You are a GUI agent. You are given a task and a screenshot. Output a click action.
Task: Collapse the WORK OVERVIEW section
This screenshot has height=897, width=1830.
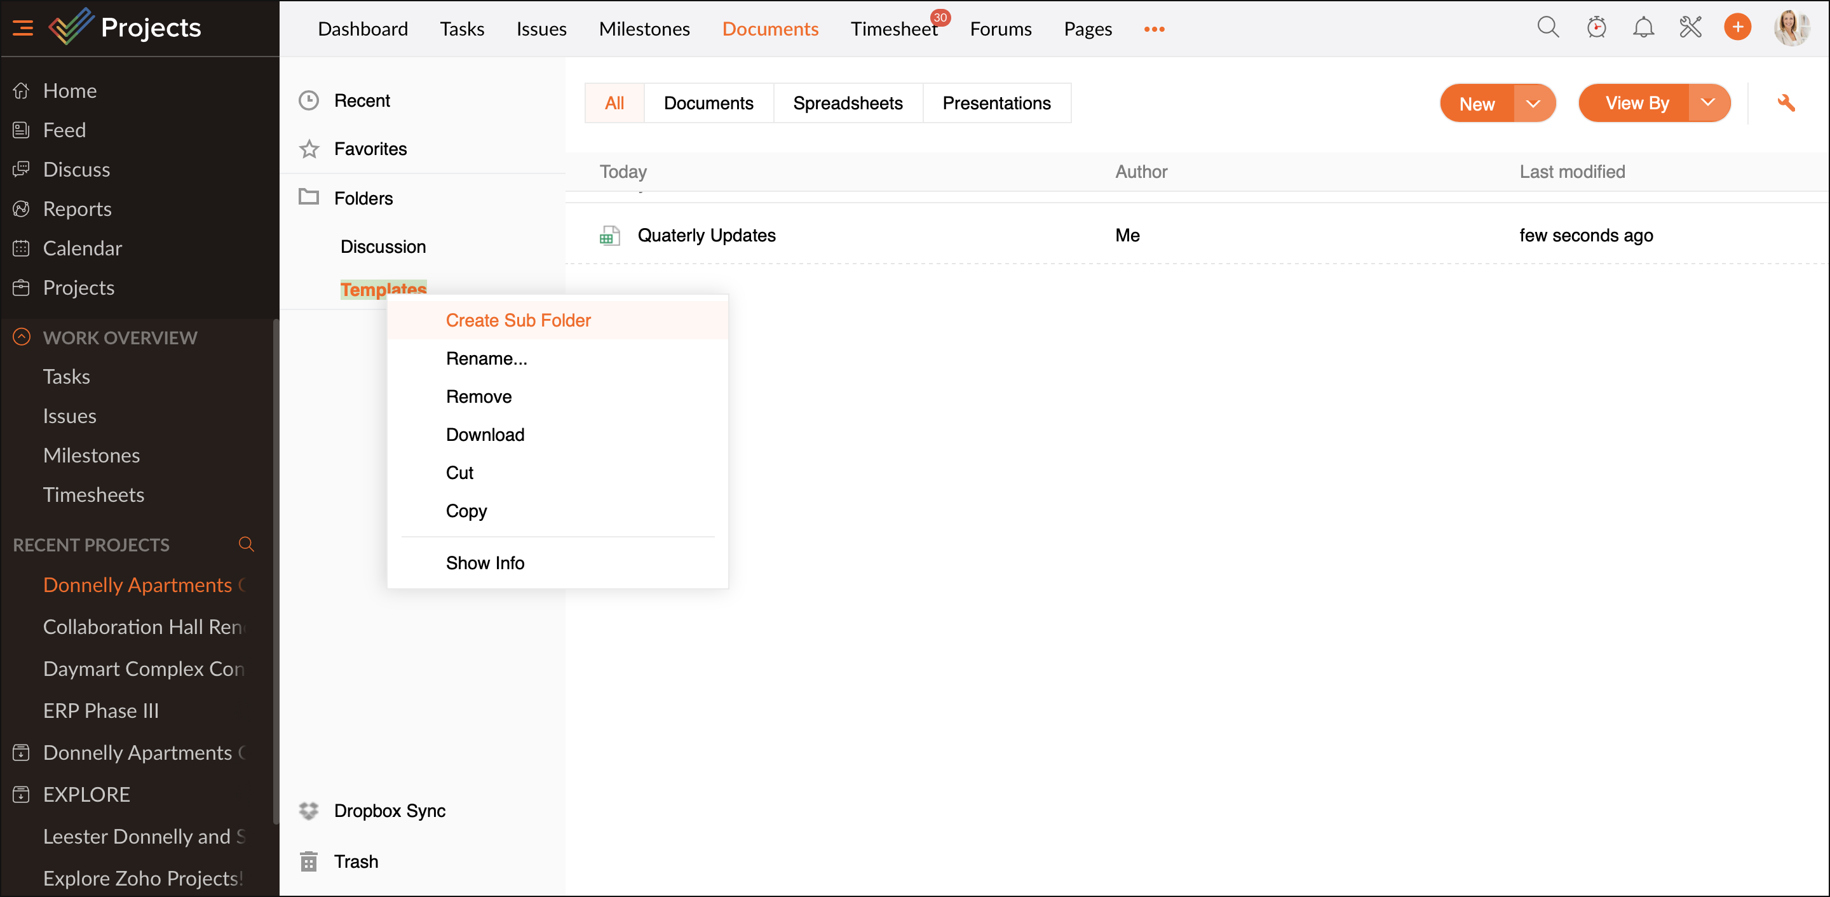(x=22, y=337)
